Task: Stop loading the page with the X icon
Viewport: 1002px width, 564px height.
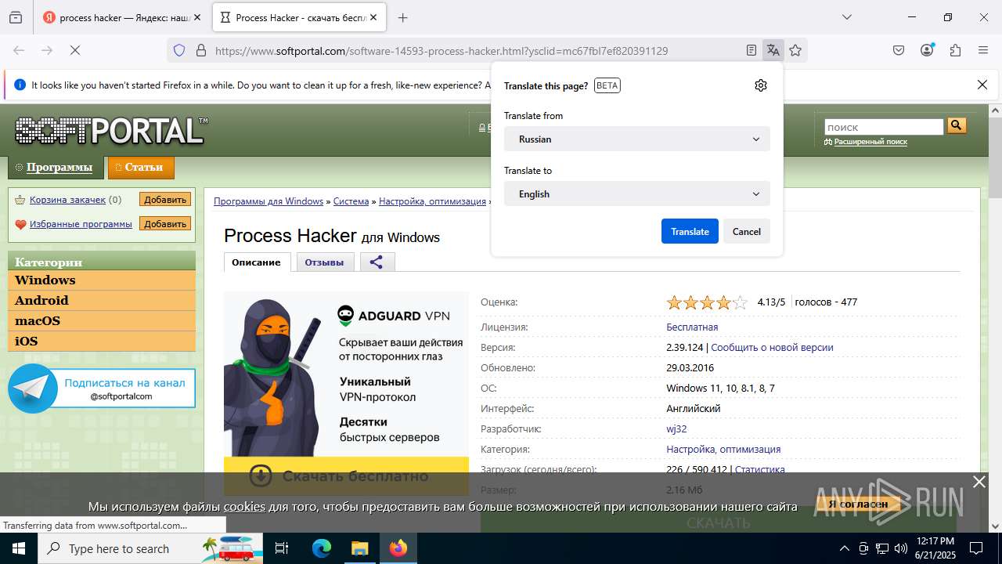Action: coord(76,50)
